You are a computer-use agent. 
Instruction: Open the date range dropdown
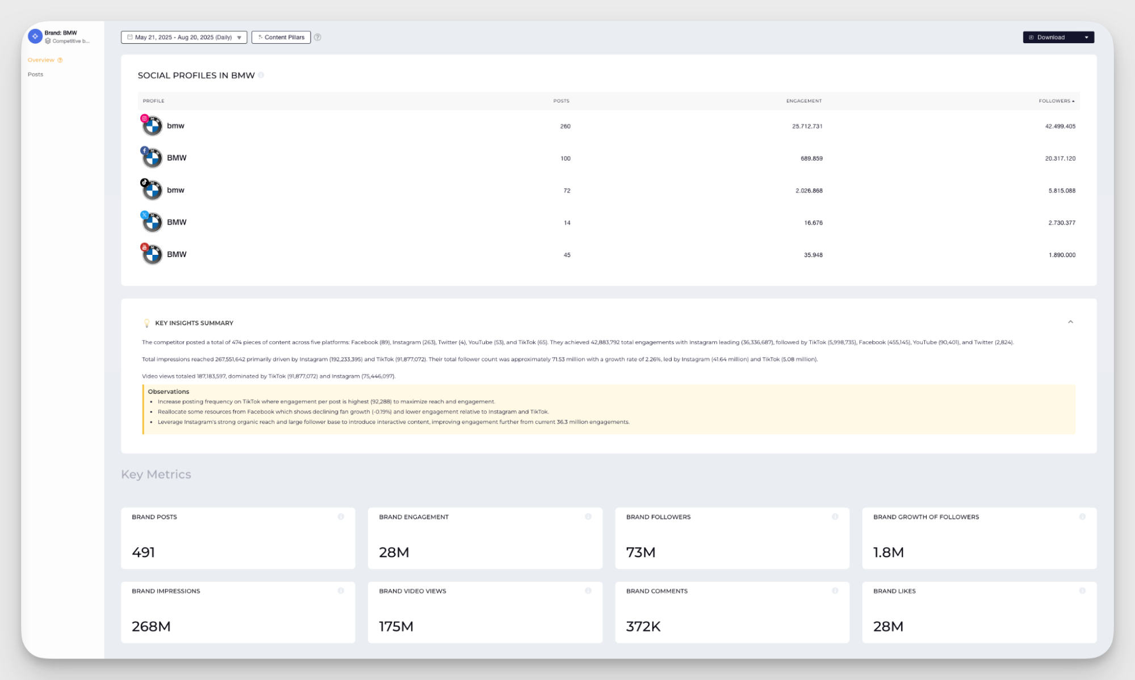[184, 37]
